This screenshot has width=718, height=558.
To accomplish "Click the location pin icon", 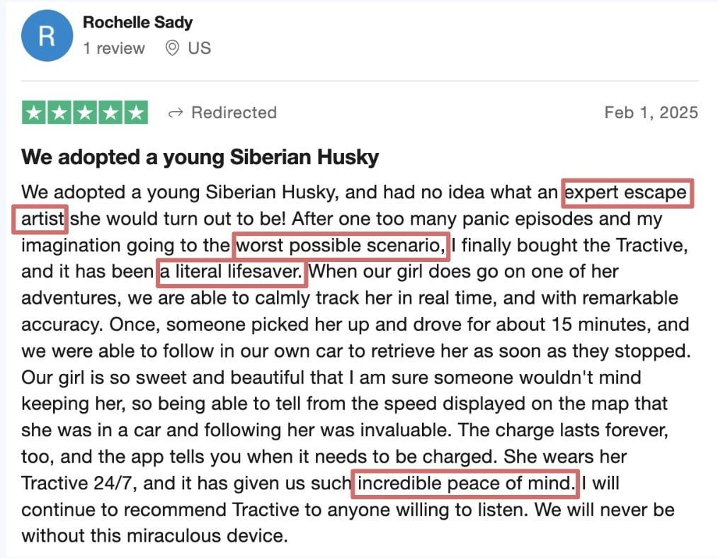I will tap(172, 48).
